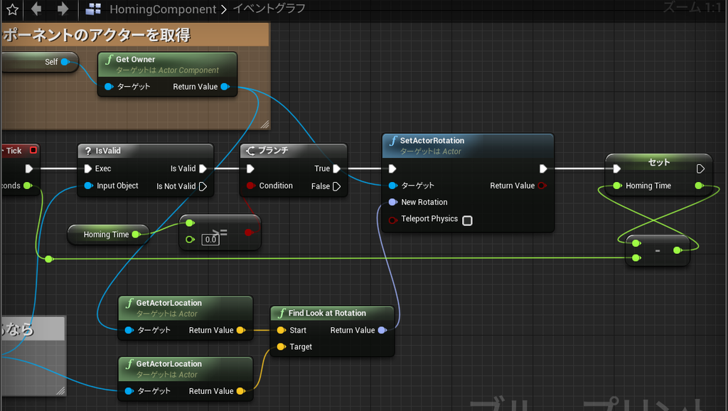
Task: Click the Tick event exec output pin
Action: coord(29,169)
